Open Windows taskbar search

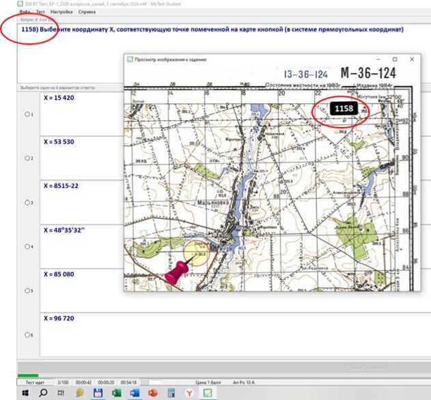pyautogui.click(x=43, y=393)
